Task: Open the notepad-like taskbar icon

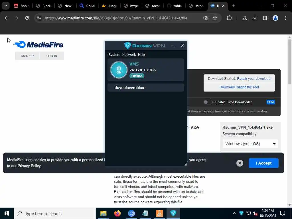Action: click(145, 213)
